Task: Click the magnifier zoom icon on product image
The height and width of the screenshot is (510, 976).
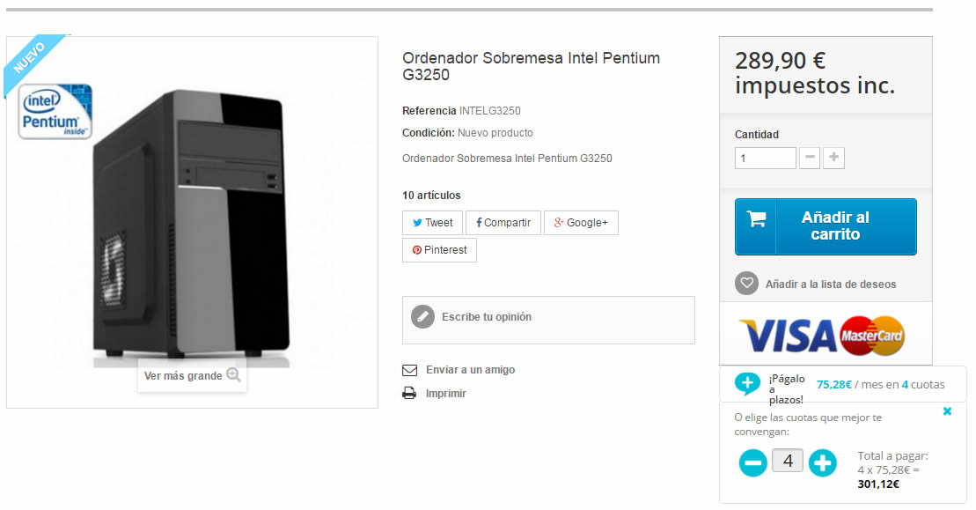Action: [x=233, y=374]
